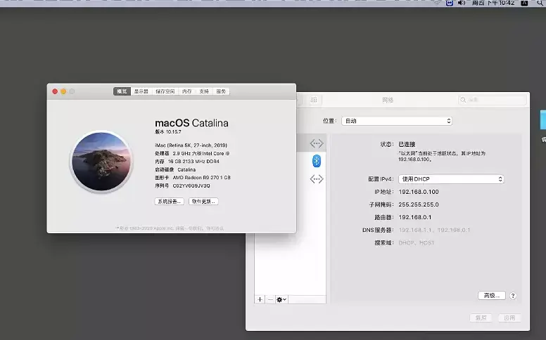Click the 应用 button in Network window
546x340 pixels.
[509, 318]
